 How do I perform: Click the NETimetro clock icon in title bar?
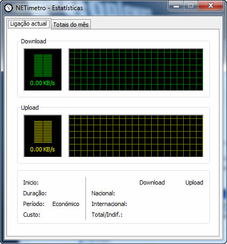8,8
